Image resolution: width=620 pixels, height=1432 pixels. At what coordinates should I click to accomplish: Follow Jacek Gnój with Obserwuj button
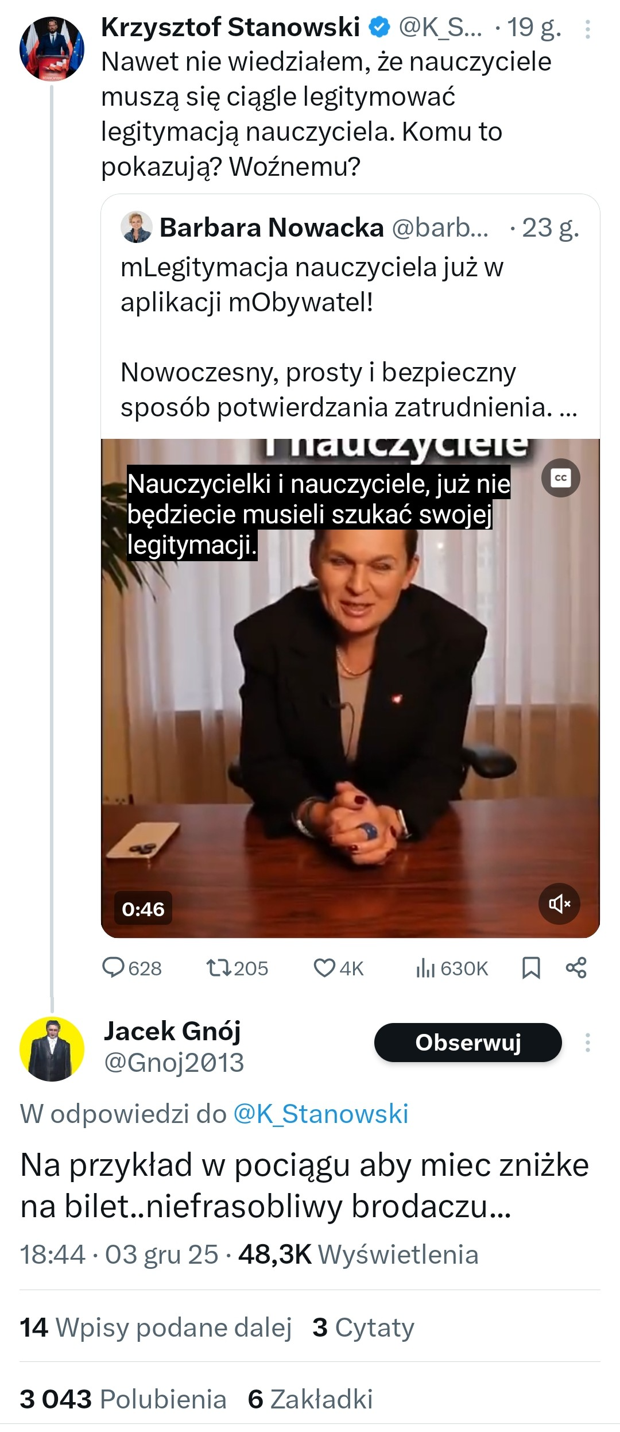[468, 1043]
